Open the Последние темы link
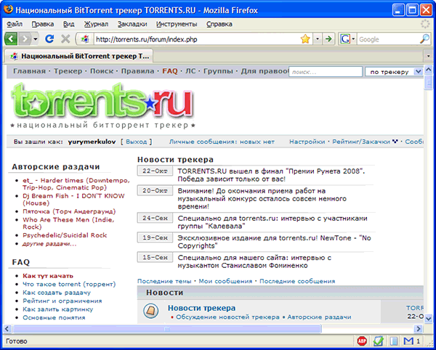 click(164, 281)
